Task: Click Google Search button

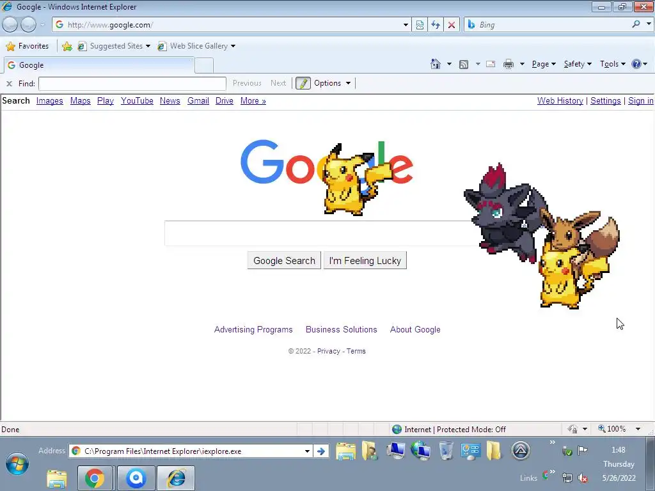Action: coord(284,261)
